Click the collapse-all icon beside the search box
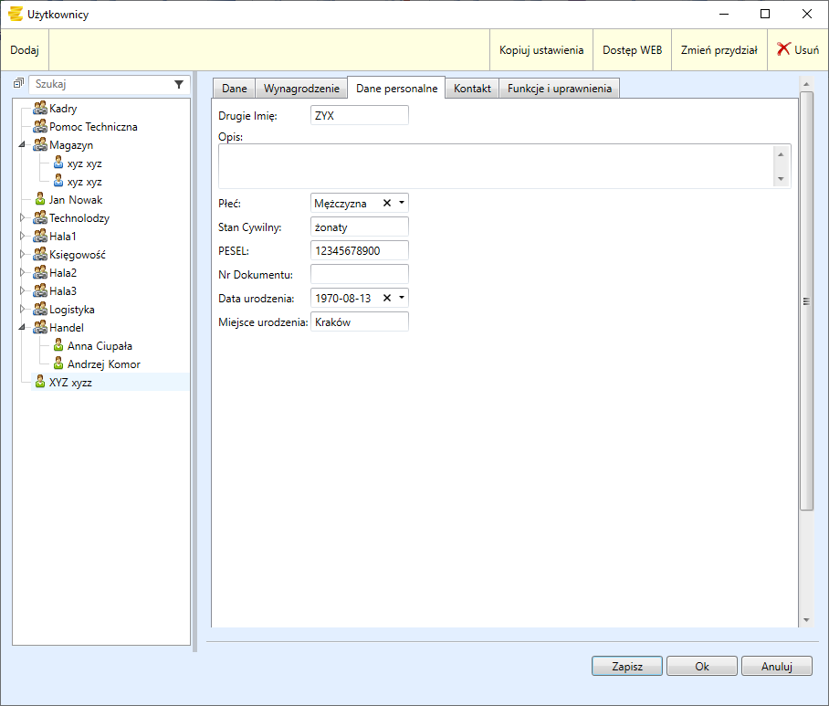 point(18,83)
